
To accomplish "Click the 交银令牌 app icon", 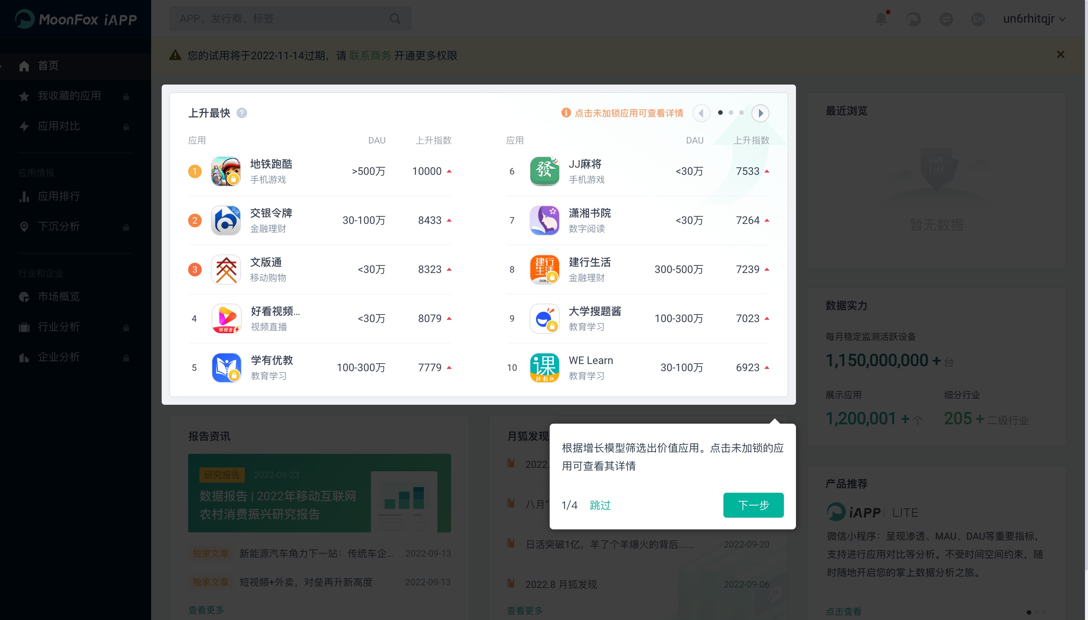I will pyautogui.click(x=226, y=220).
